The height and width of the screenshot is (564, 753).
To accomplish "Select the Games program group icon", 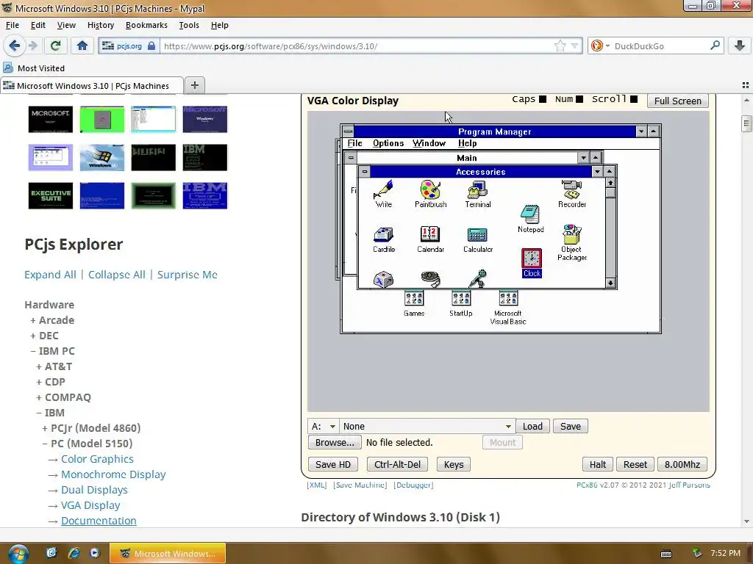I will 414,303.
